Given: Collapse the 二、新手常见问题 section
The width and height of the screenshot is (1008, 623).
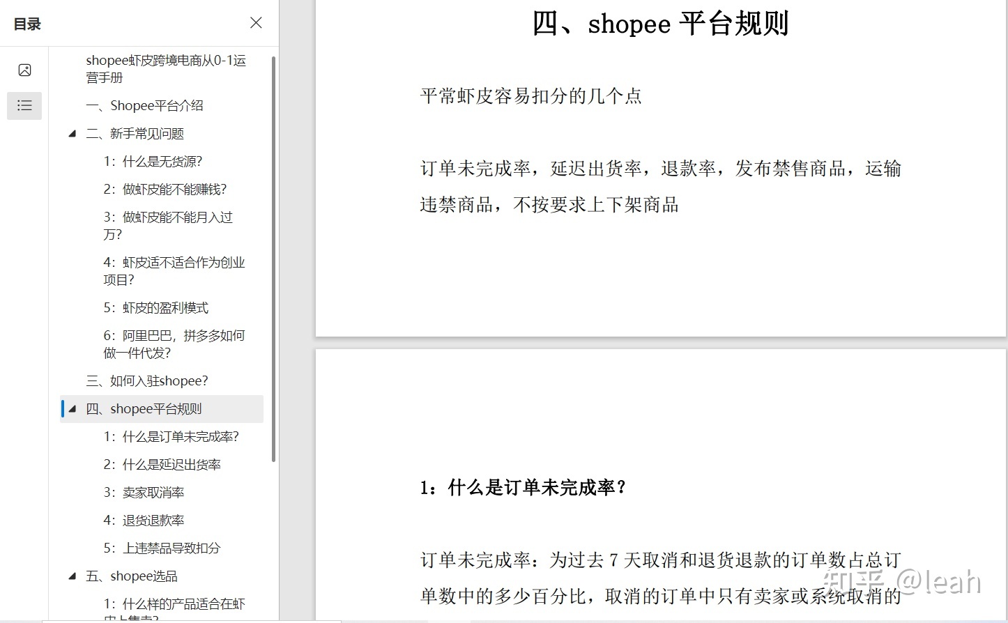Looking at the screenshot, I should pyautogui.click(x=72, y=134).
